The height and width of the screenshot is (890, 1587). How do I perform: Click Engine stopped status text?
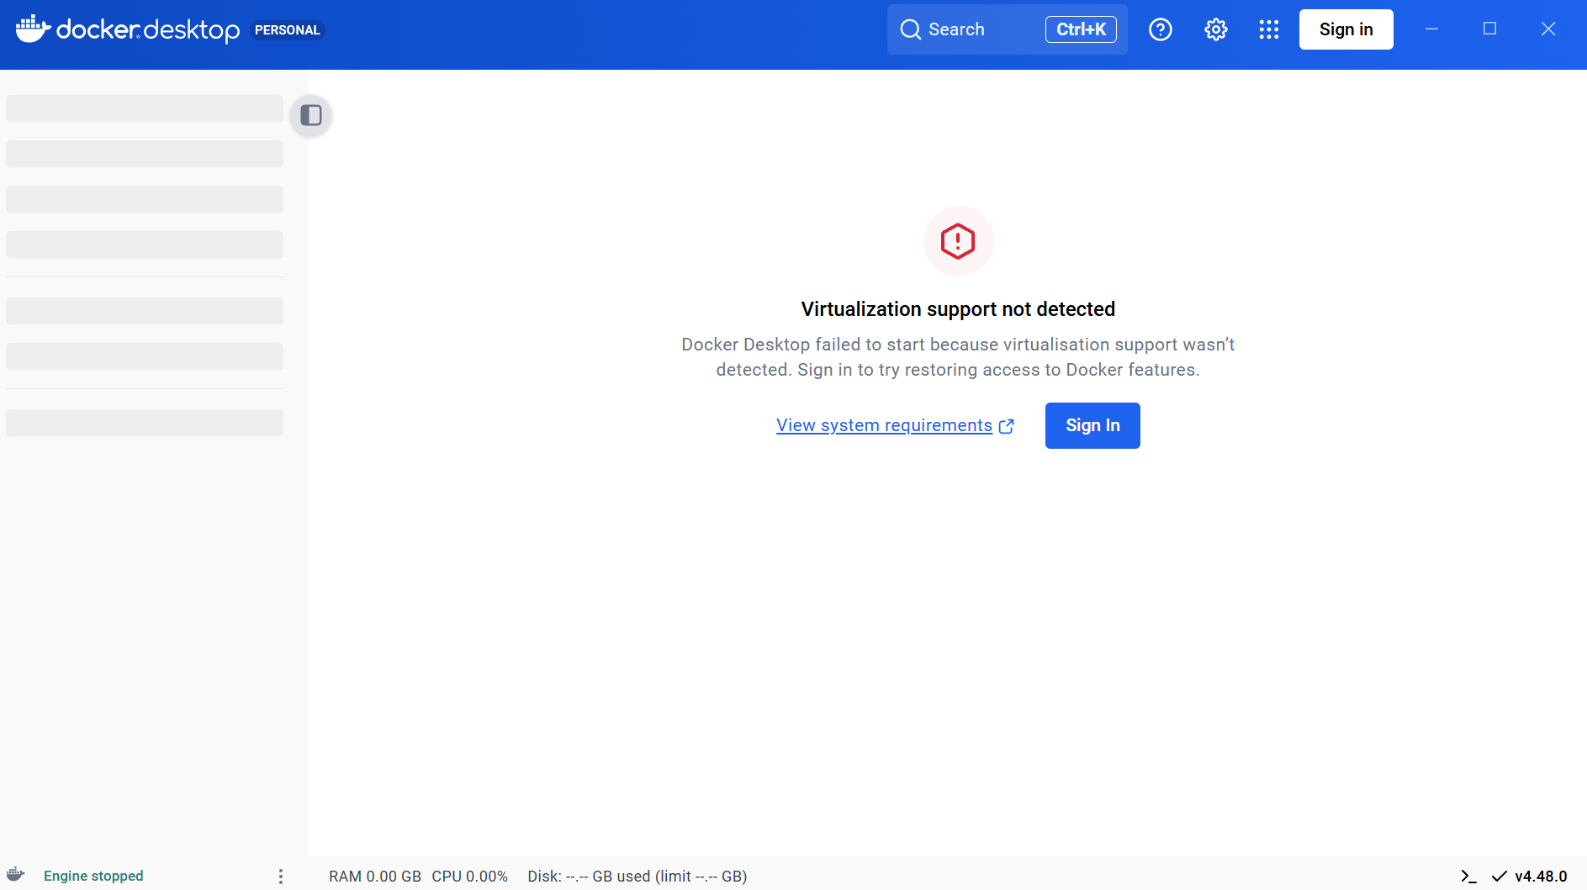point(93,876)
